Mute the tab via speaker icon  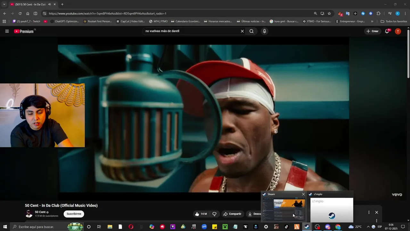point(50,4)
